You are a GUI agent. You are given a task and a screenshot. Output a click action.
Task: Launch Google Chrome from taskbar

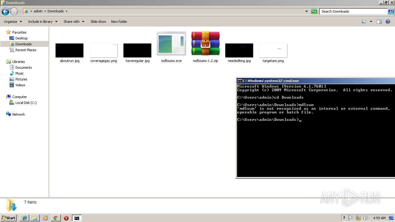tap(56, 218)
